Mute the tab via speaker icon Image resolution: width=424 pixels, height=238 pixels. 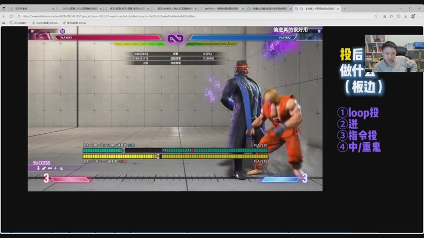click(301, 8)
